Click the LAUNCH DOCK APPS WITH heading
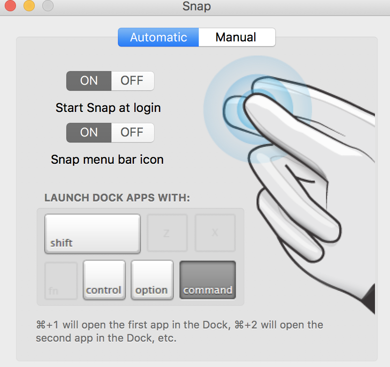The height and width of the screenshot is (367, 390). (117, 198)
